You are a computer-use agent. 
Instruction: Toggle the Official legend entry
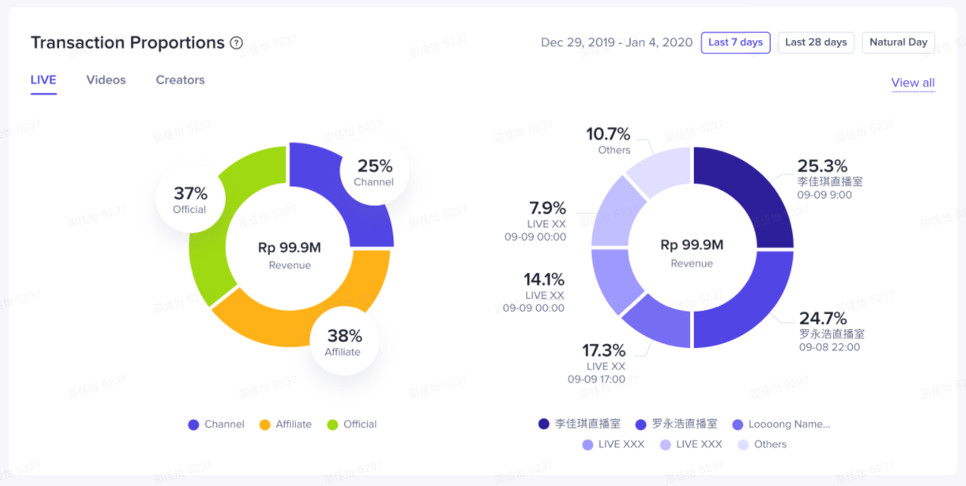tap(352, 425)
